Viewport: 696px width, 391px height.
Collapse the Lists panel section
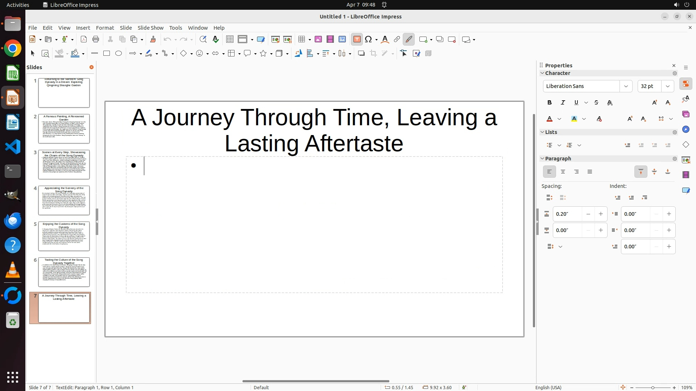click(x=542, y=132)
